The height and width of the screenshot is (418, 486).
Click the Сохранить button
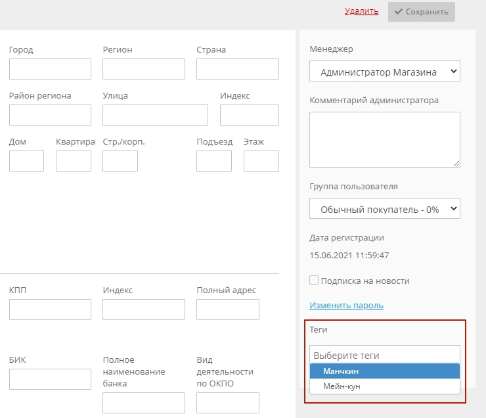click(x=421, y=12)
